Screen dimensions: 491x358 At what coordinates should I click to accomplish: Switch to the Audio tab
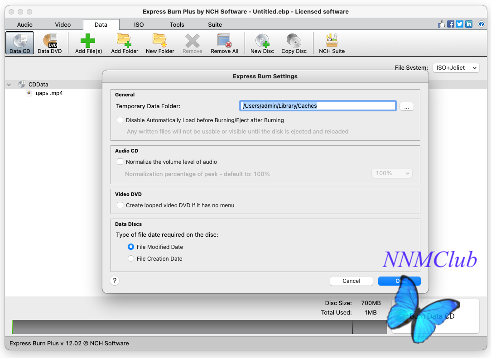pos(25,24)
